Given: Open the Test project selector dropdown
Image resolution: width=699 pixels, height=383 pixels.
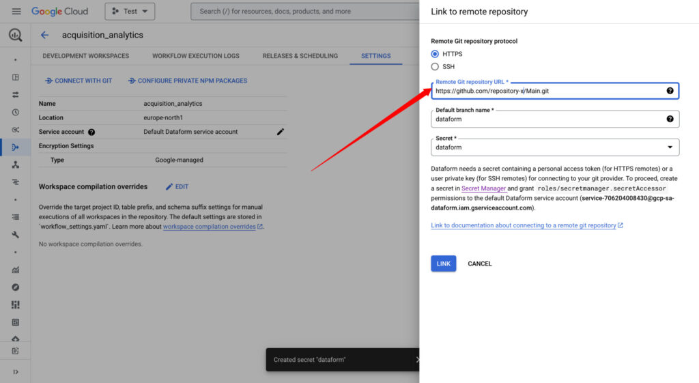Looking at the screenshot, I should 130,12.
